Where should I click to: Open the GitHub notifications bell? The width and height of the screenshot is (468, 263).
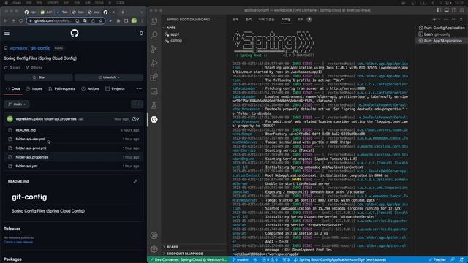click(x=141, y=33)
